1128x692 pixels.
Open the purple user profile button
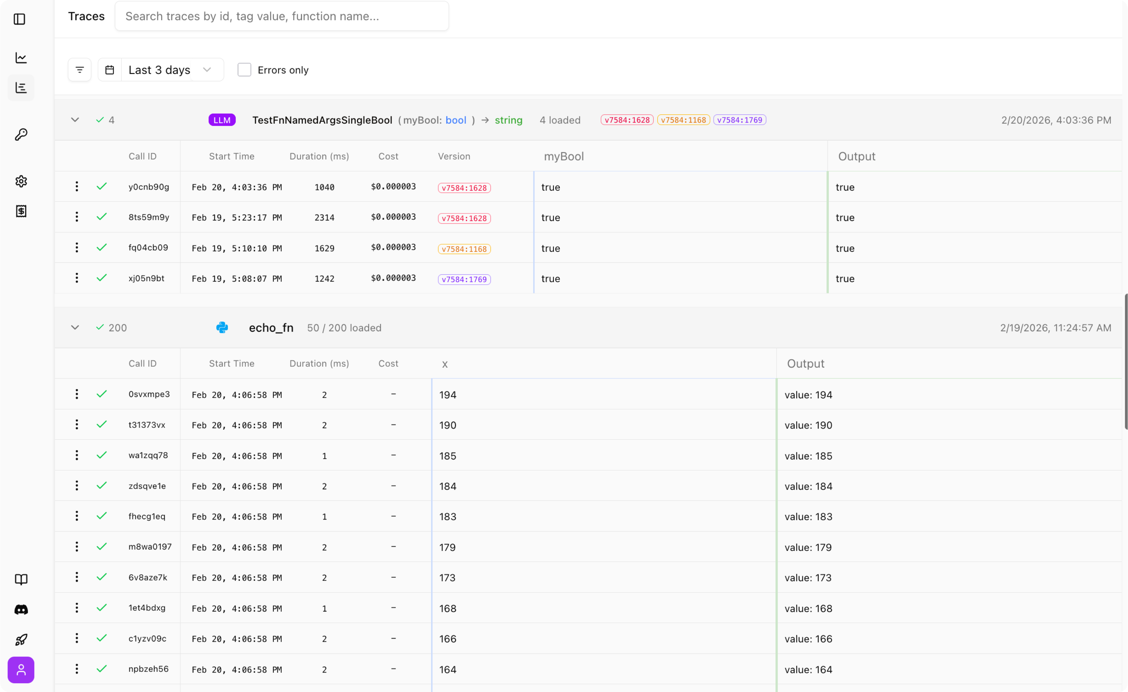21,670
